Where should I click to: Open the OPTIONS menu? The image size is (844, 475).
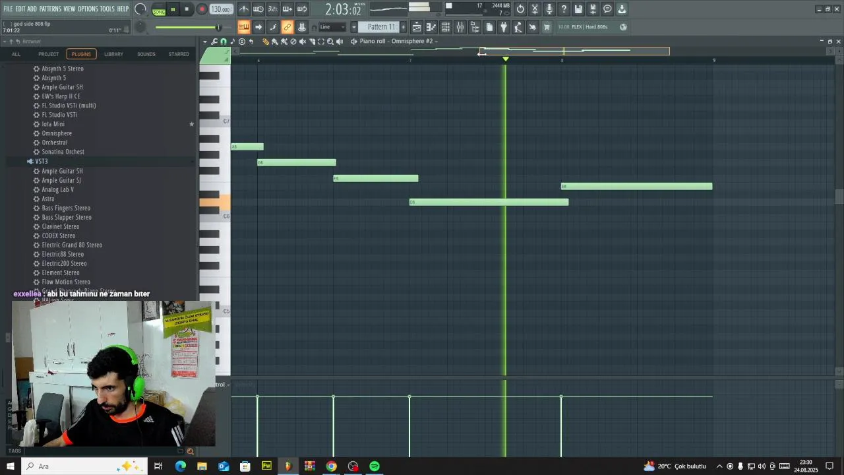88,9
